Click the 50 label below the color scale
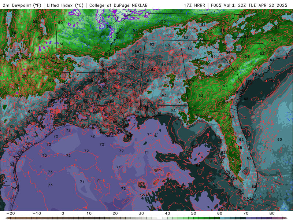 194,213
